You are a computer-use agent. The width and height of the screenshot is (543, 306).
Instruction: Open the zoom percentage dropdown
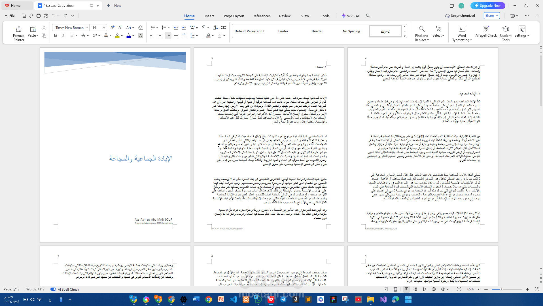[x=478, y=289]
